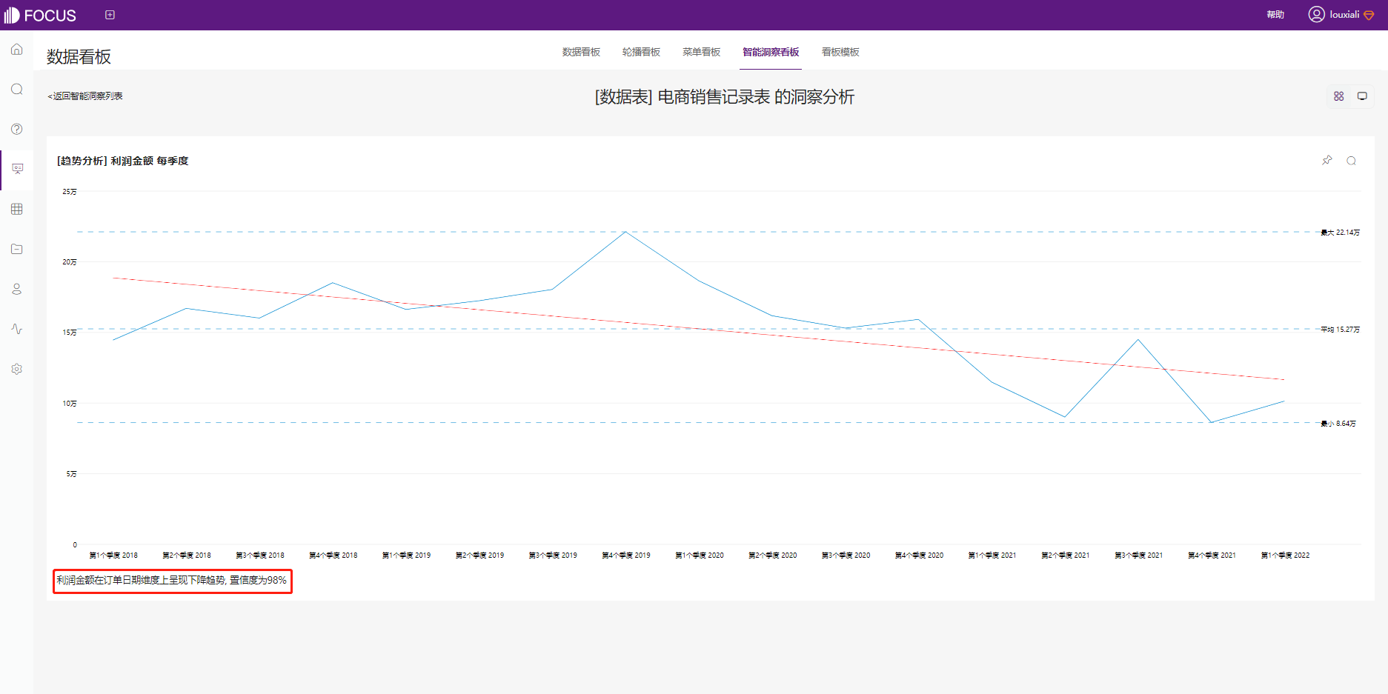Screen dimensions: 1388x694
Task: Open the magnifier on the trend chart card
Action: [x=1352, y=160]
